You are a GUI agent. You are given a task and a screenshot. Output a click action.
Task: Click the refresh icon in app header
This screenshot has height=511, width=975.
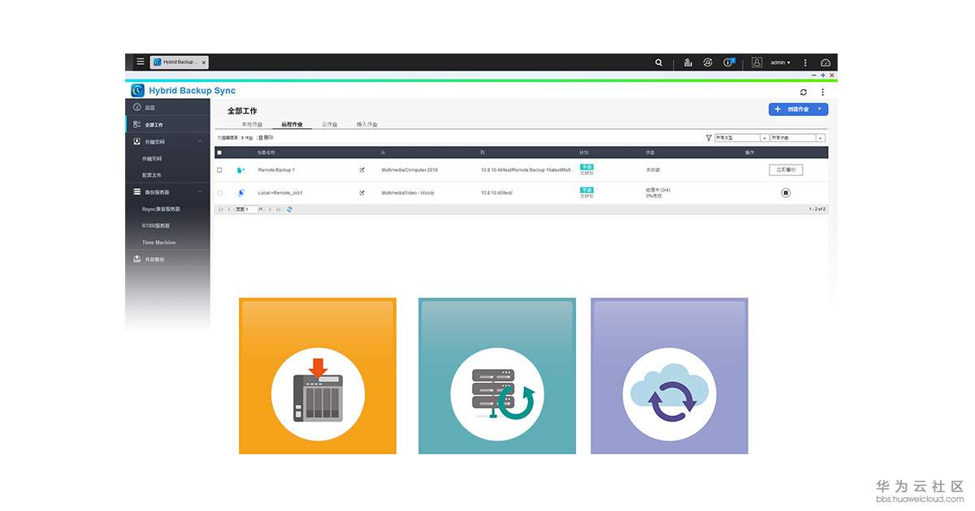click(804, 92)
